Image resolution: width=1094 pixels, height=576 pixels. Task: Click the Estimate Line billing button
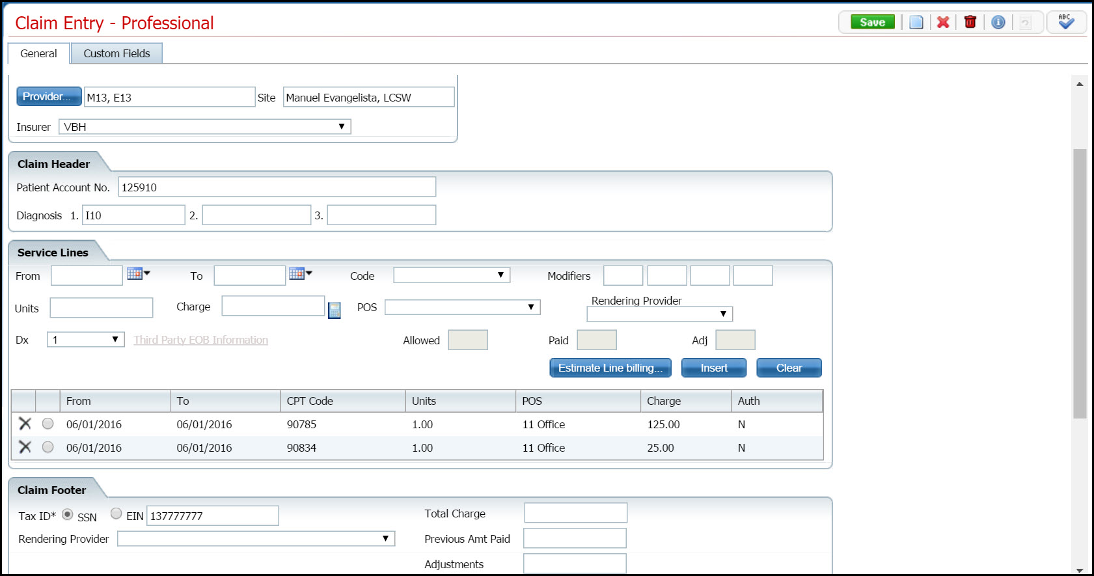610,368
